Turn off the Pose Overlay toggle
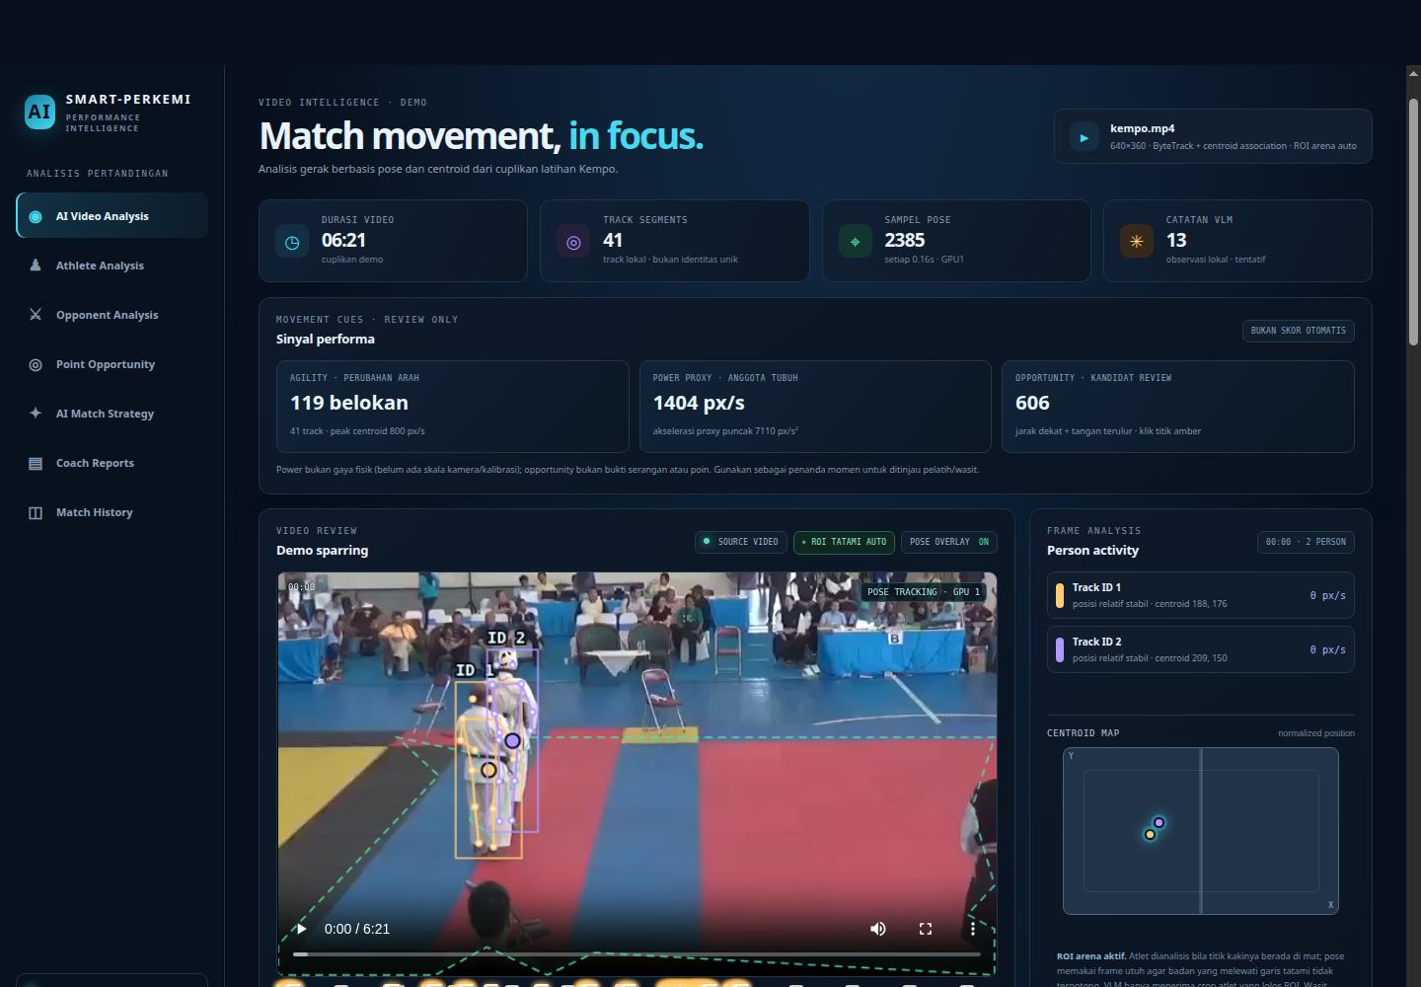This screenshot has height=987, width=1421. (x=949, y=542)
